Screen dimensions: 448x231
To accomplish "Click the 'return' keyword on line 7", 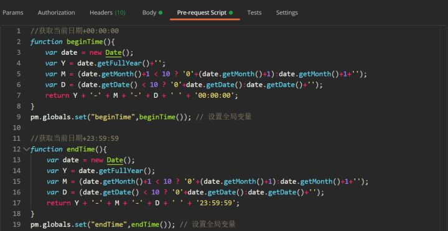I will pos(57,95).
